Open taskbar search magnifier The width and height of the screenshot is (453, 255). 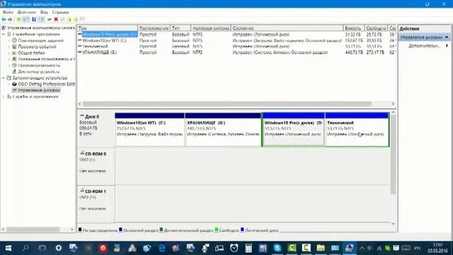(25, 248)
